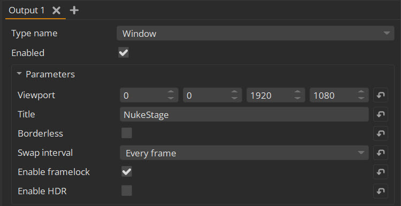Screen dimensions: 401x206
Task: Click the Title field containing NukeStage
Action: pyautogui.click(x=244, y=114)
